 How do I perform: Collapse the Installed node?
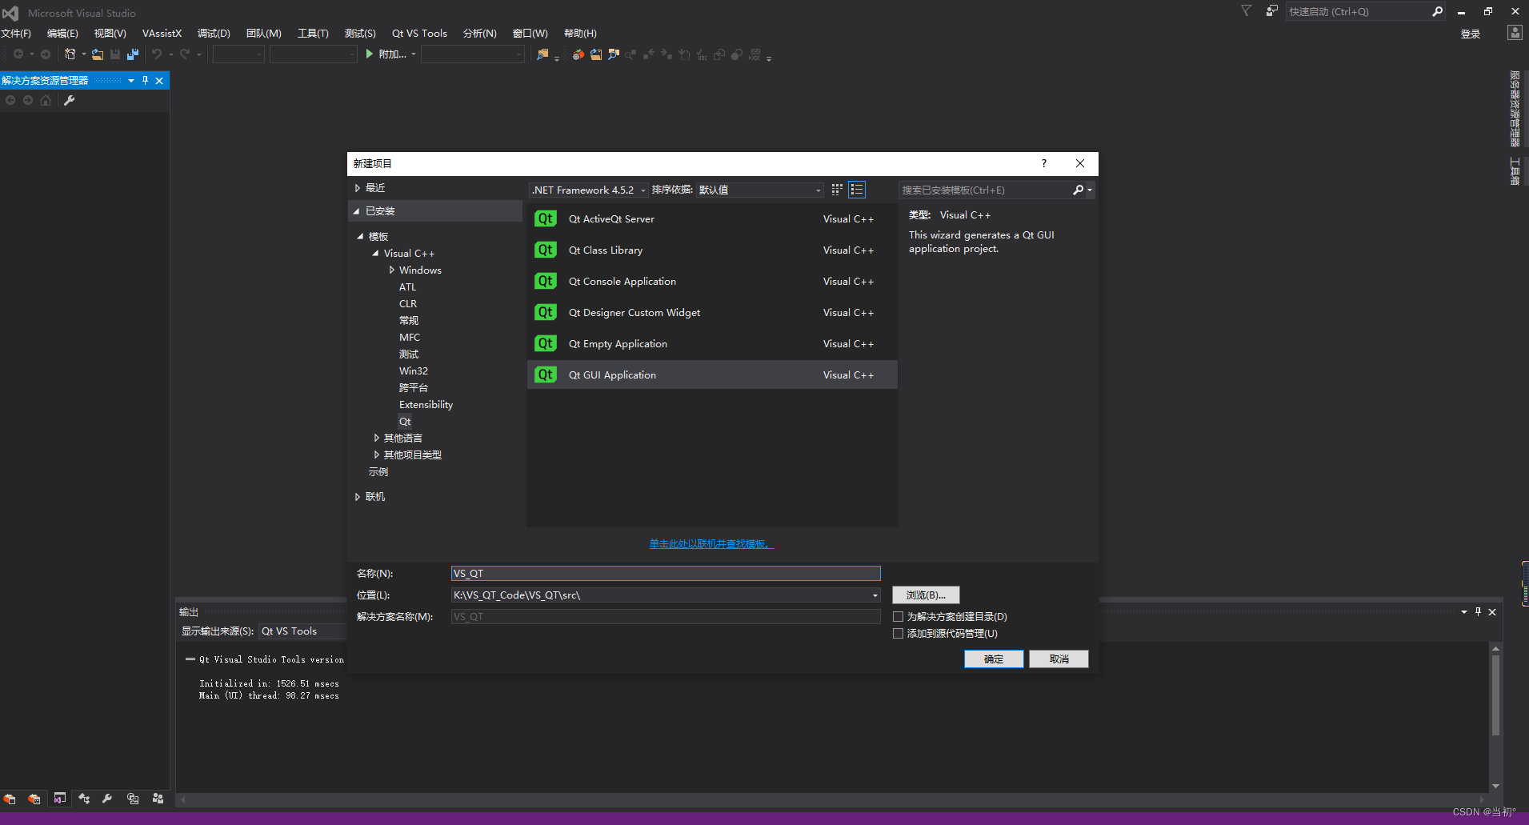pos(357,211)
